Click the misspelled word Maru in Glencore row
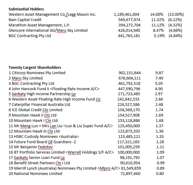Viewport: 193px width, 185px height. point(62,31)
